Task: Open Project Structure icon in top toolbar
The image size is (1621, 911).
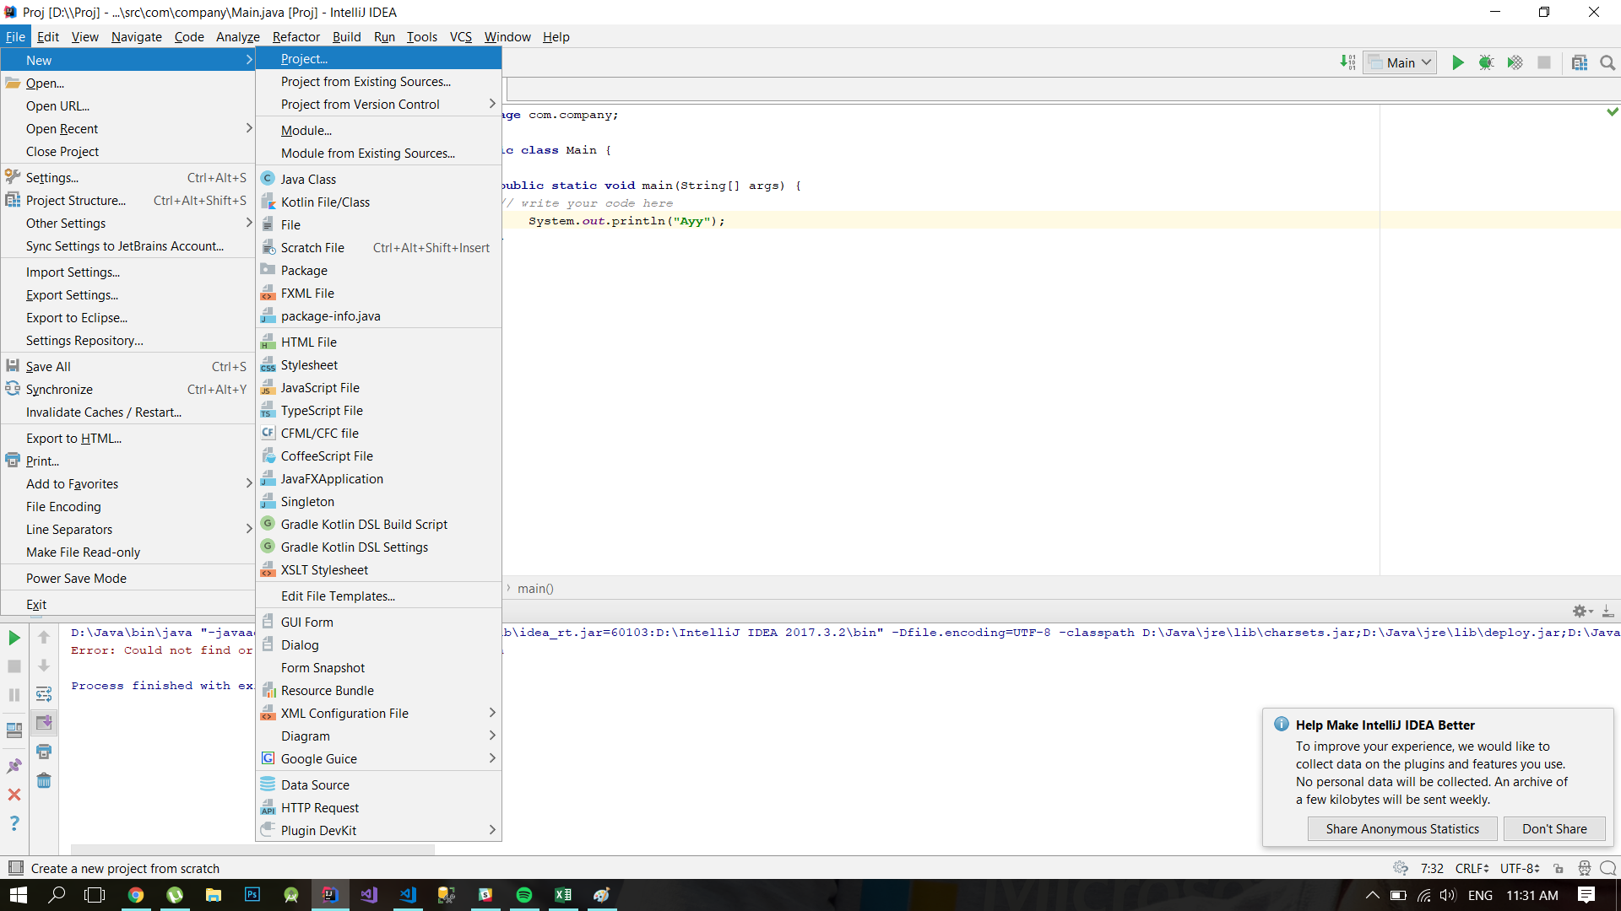Action: point(1580,62)
